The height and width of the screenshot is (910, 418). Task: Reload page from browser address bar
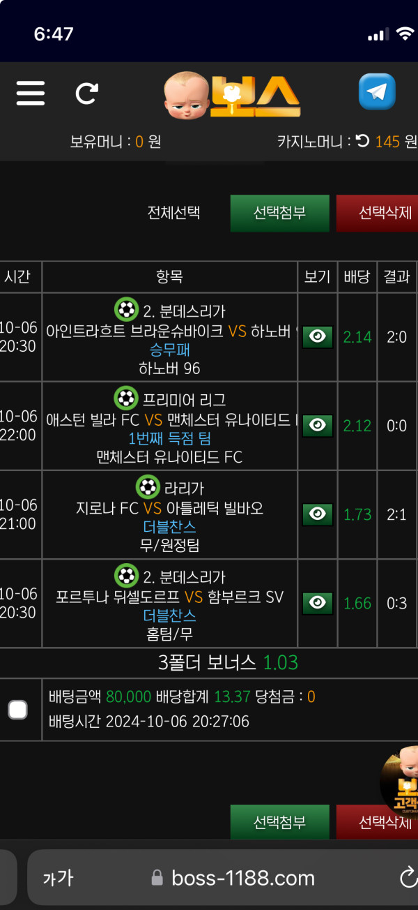[408, 877]
